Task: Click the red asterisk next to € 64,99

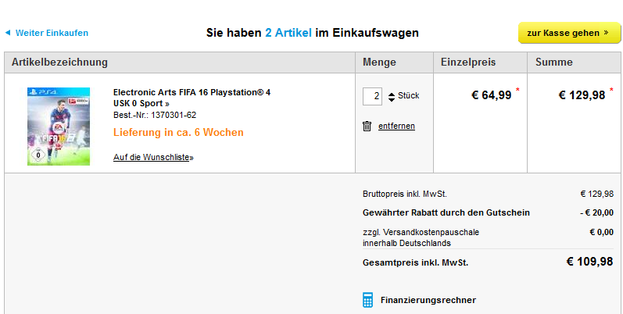Action: point(517,90)
